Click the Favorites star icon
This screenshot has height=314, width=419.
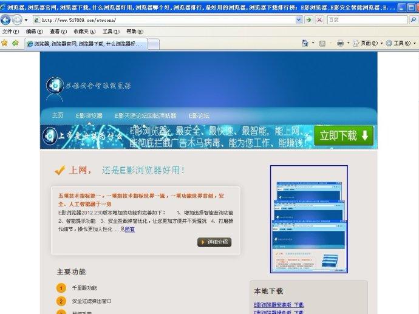4,43
